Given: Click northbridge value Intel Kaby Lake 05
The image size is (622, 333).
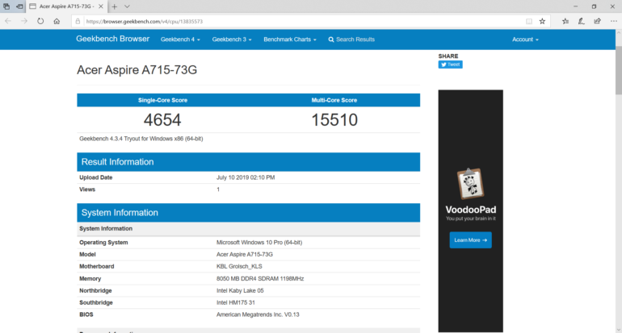Looking at the screenshot, I should (240, 290).
